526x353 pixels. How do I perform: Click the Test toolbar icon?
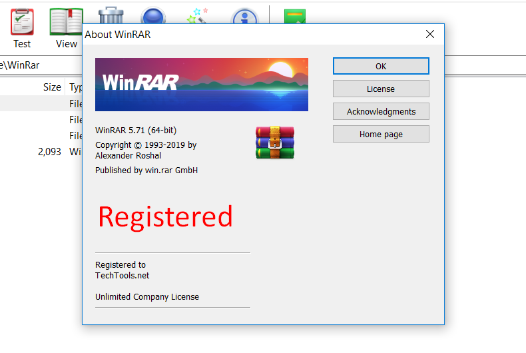(22, 22)
